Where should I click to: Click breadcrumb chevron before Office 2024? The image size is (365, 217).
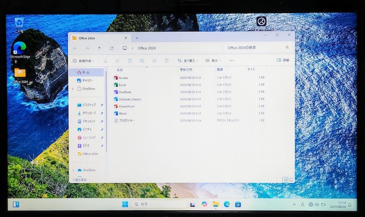pos(132,48)
